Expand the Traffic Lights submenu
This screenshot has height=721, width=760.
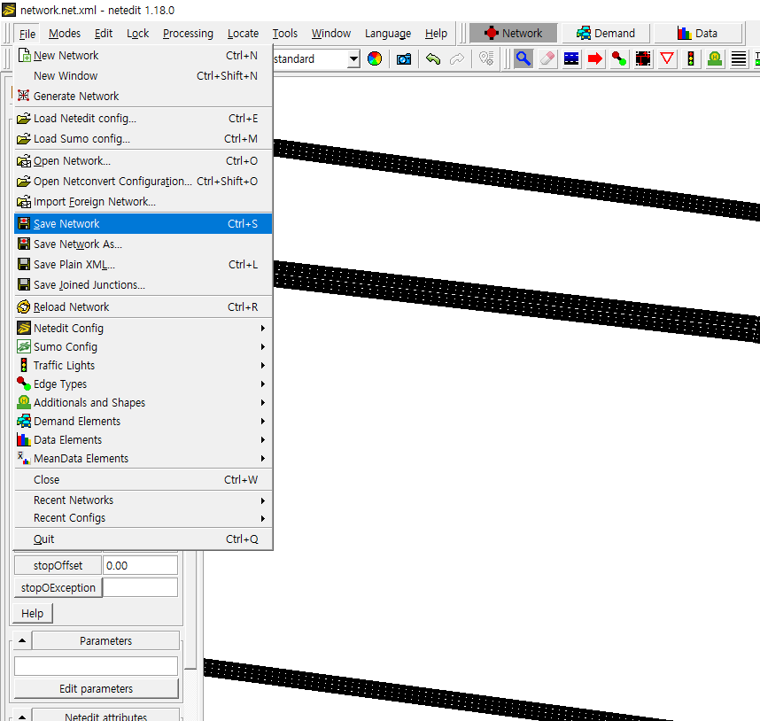click(143, 365)
